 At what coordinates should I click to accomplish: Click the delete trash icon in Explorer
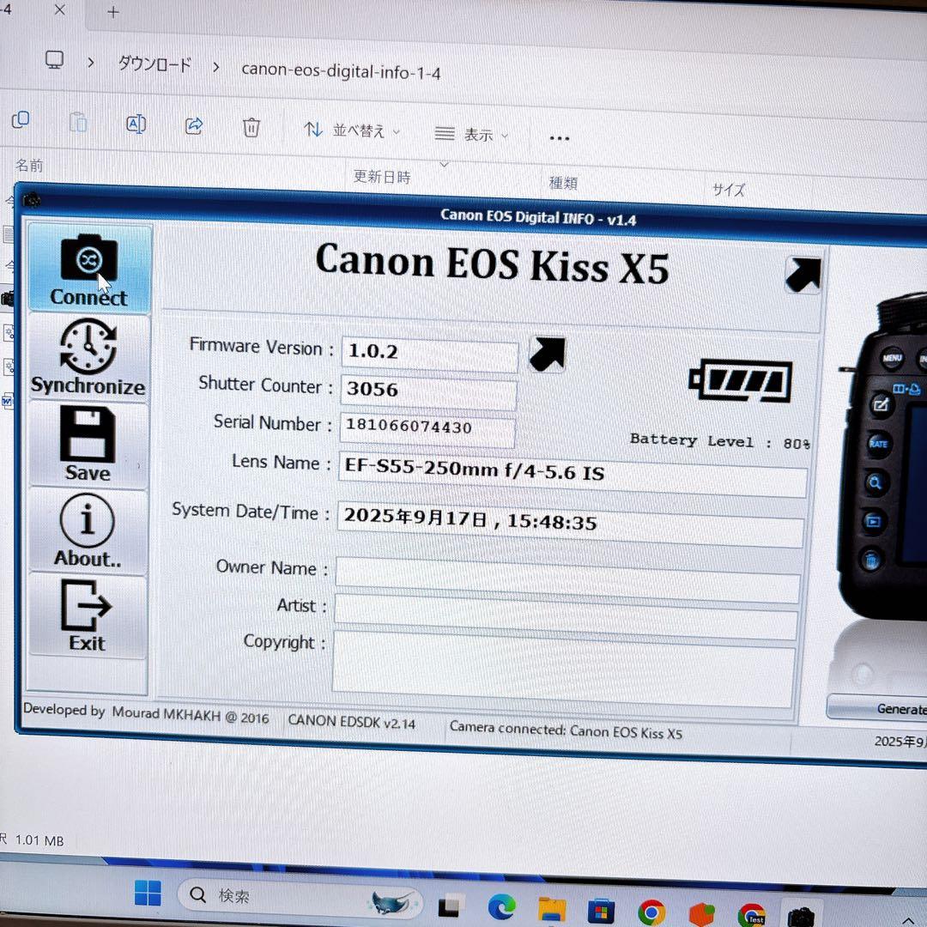pyautogui.click(x=251, y=128)
